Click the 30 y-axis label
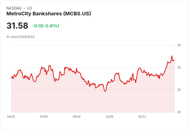 (179, 68)
